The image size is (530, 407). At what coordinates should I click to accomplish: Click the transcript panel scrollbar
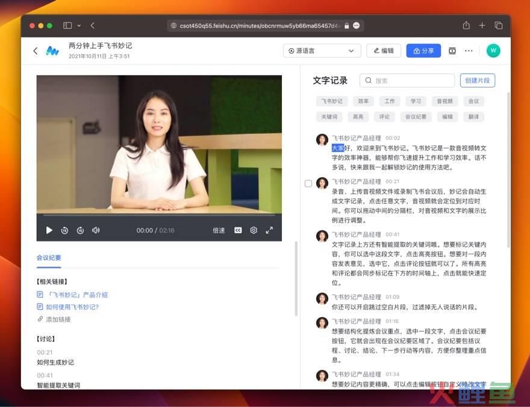coord(508,169)
